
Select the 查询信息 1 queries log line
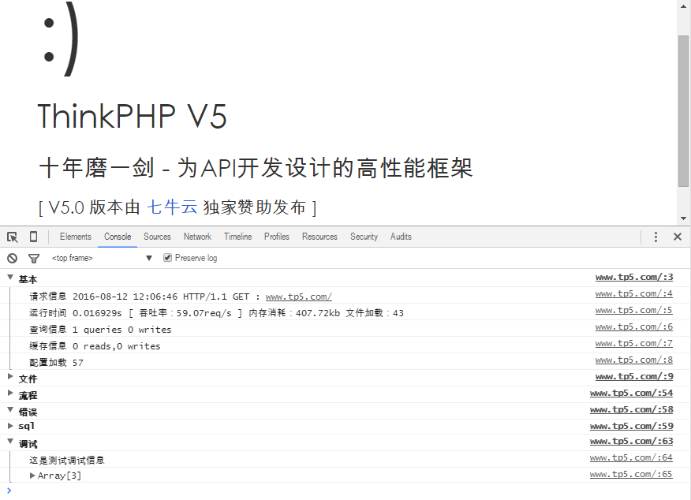click(100, 330)
